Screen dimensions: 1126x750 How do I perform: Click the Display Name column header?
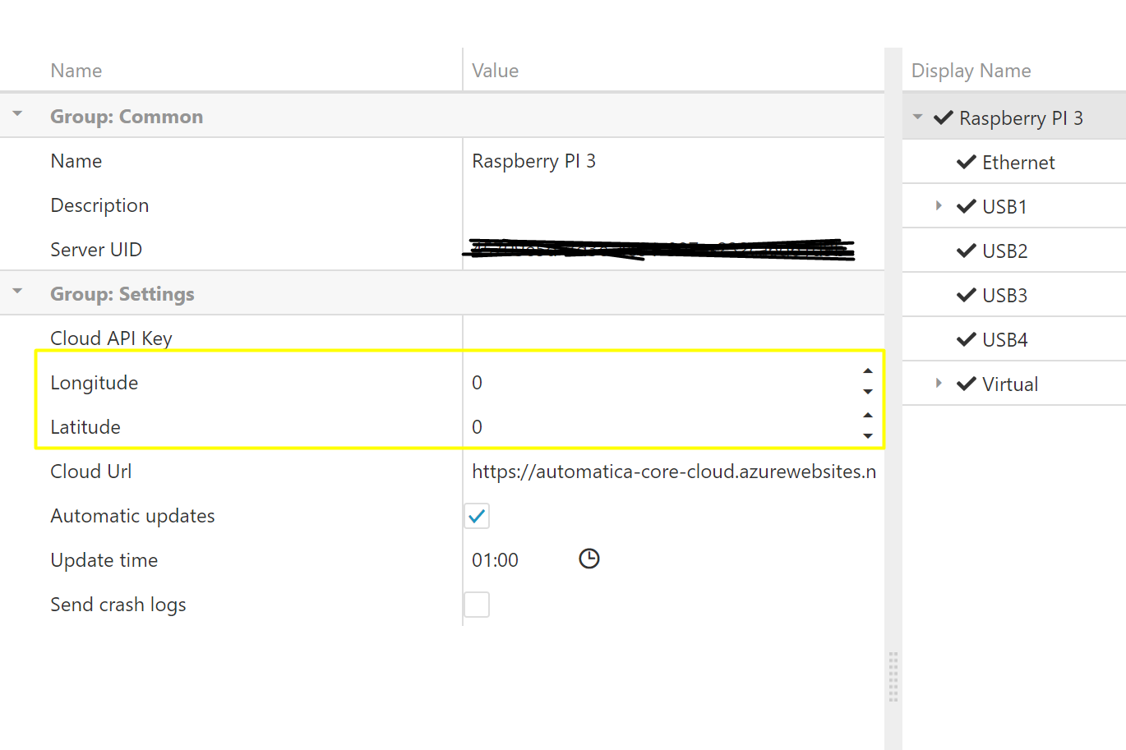point(971,71)
